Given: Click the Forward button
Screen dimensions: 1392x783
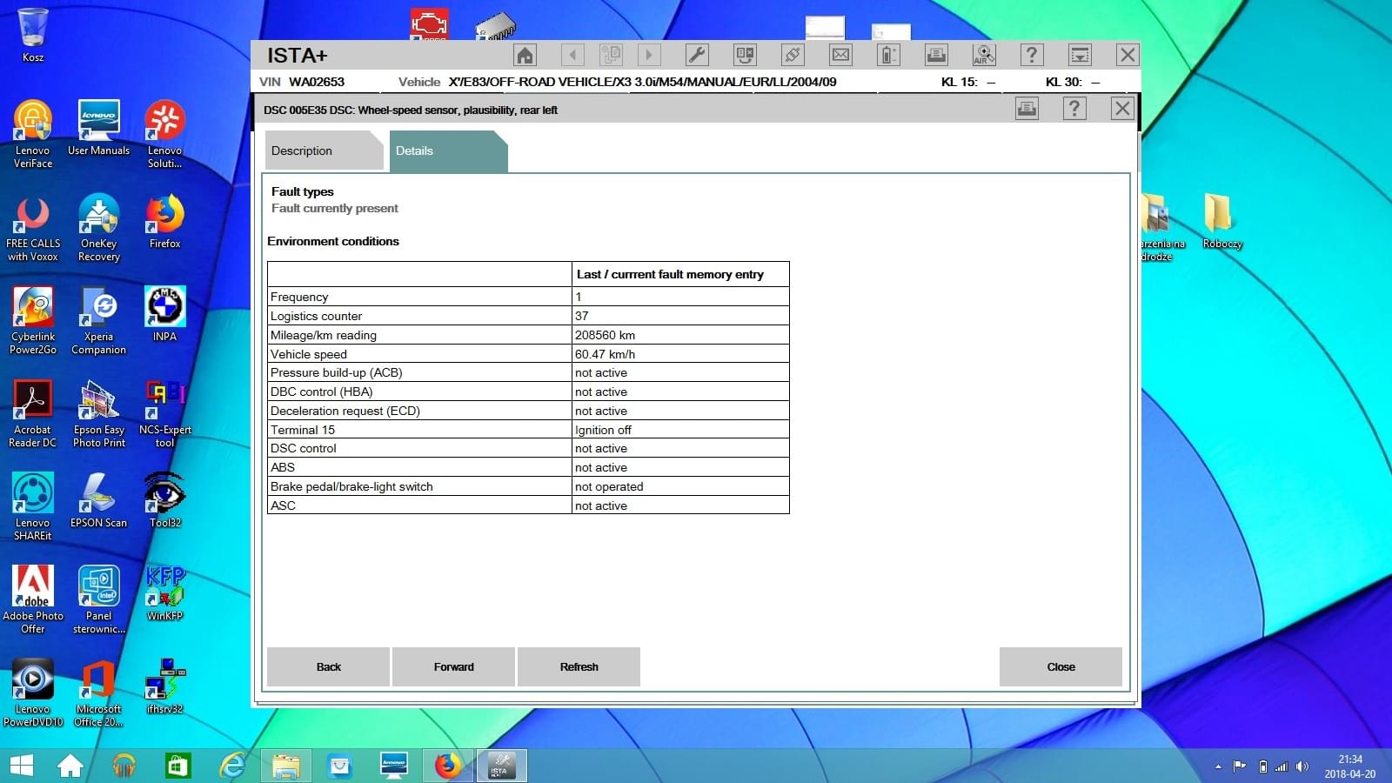Looking at the screenshot, I should coord(453,666).
